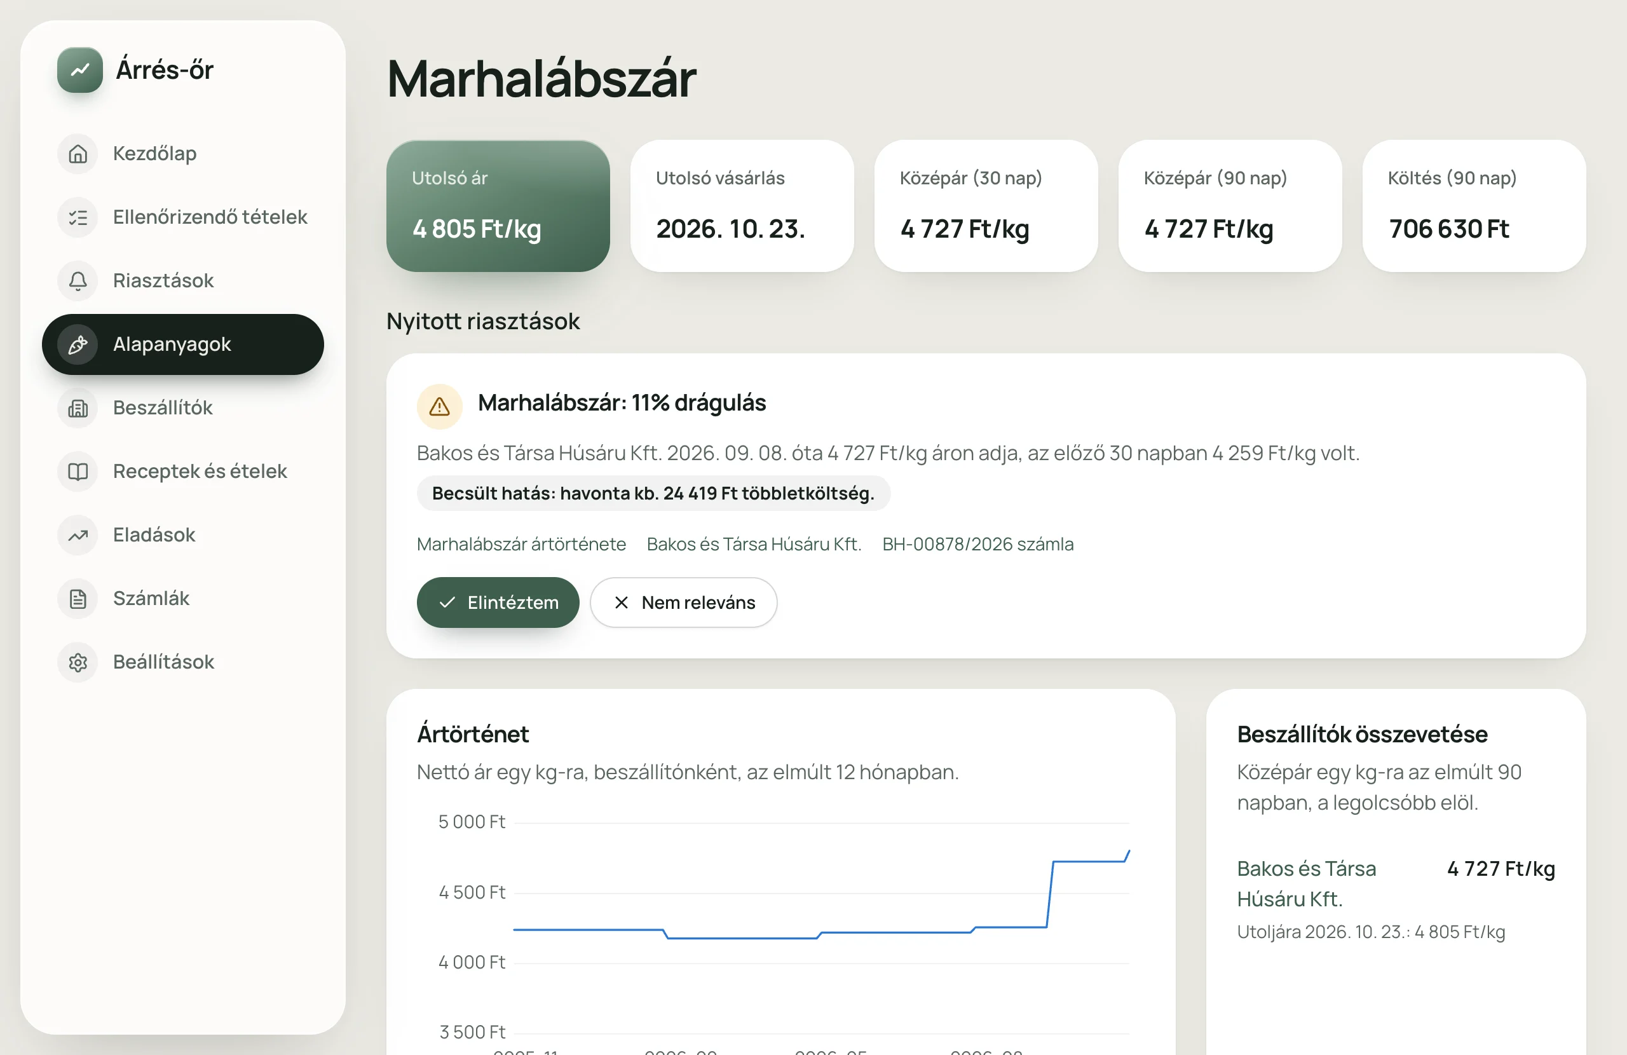This screenshot has height=1055, width=1627.
Task: Click the 5 000 Ft axis label
Action: (472, 822)
